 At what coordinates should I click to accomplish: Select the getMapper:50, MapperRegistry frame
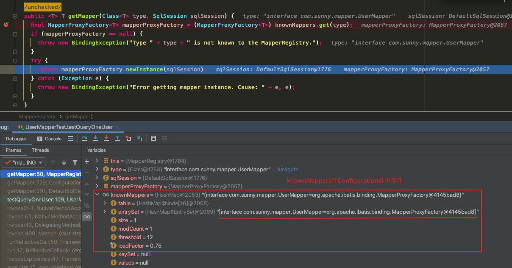point(41,174)
